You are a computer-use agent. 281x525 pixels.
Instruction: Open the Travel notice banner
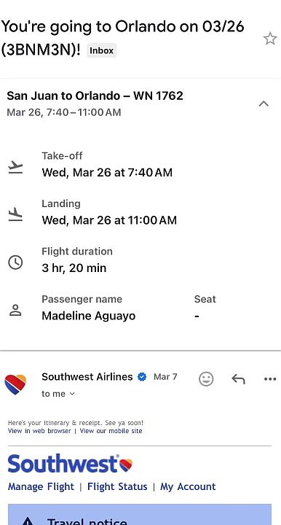point(140,515)
